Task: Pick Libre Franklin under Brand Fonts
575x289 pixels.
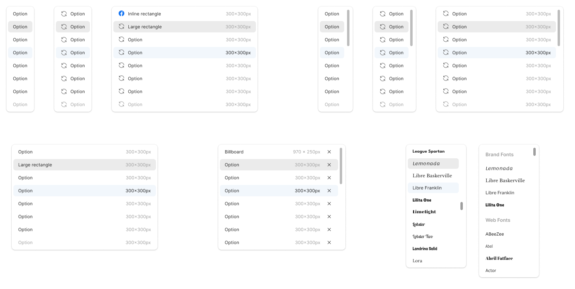Action: 500,193
